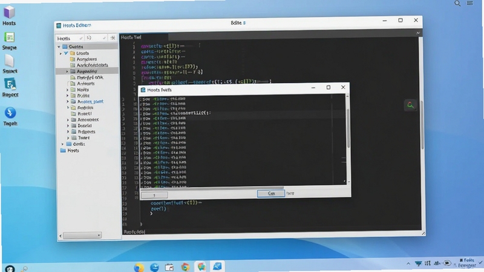Click the dialog scroll down arrow

pyautogui.click(x=349, y=182)
